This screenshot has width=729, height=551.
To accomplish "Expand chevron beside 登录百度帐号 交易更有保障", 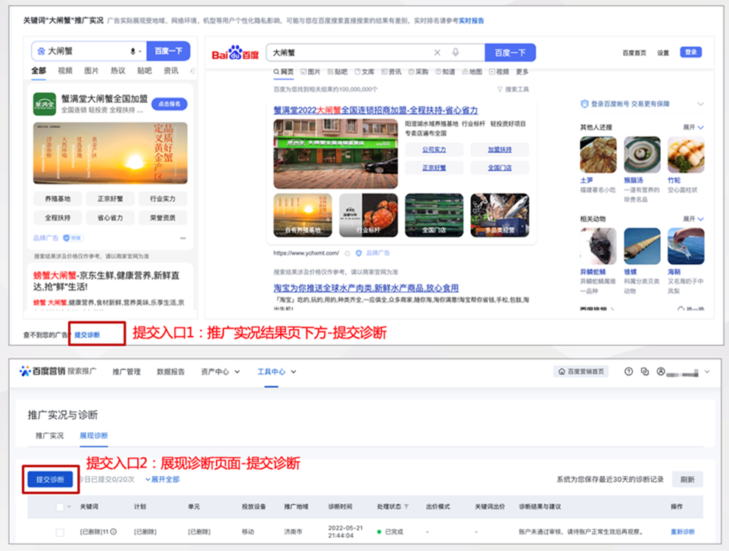I will (700, 104).
